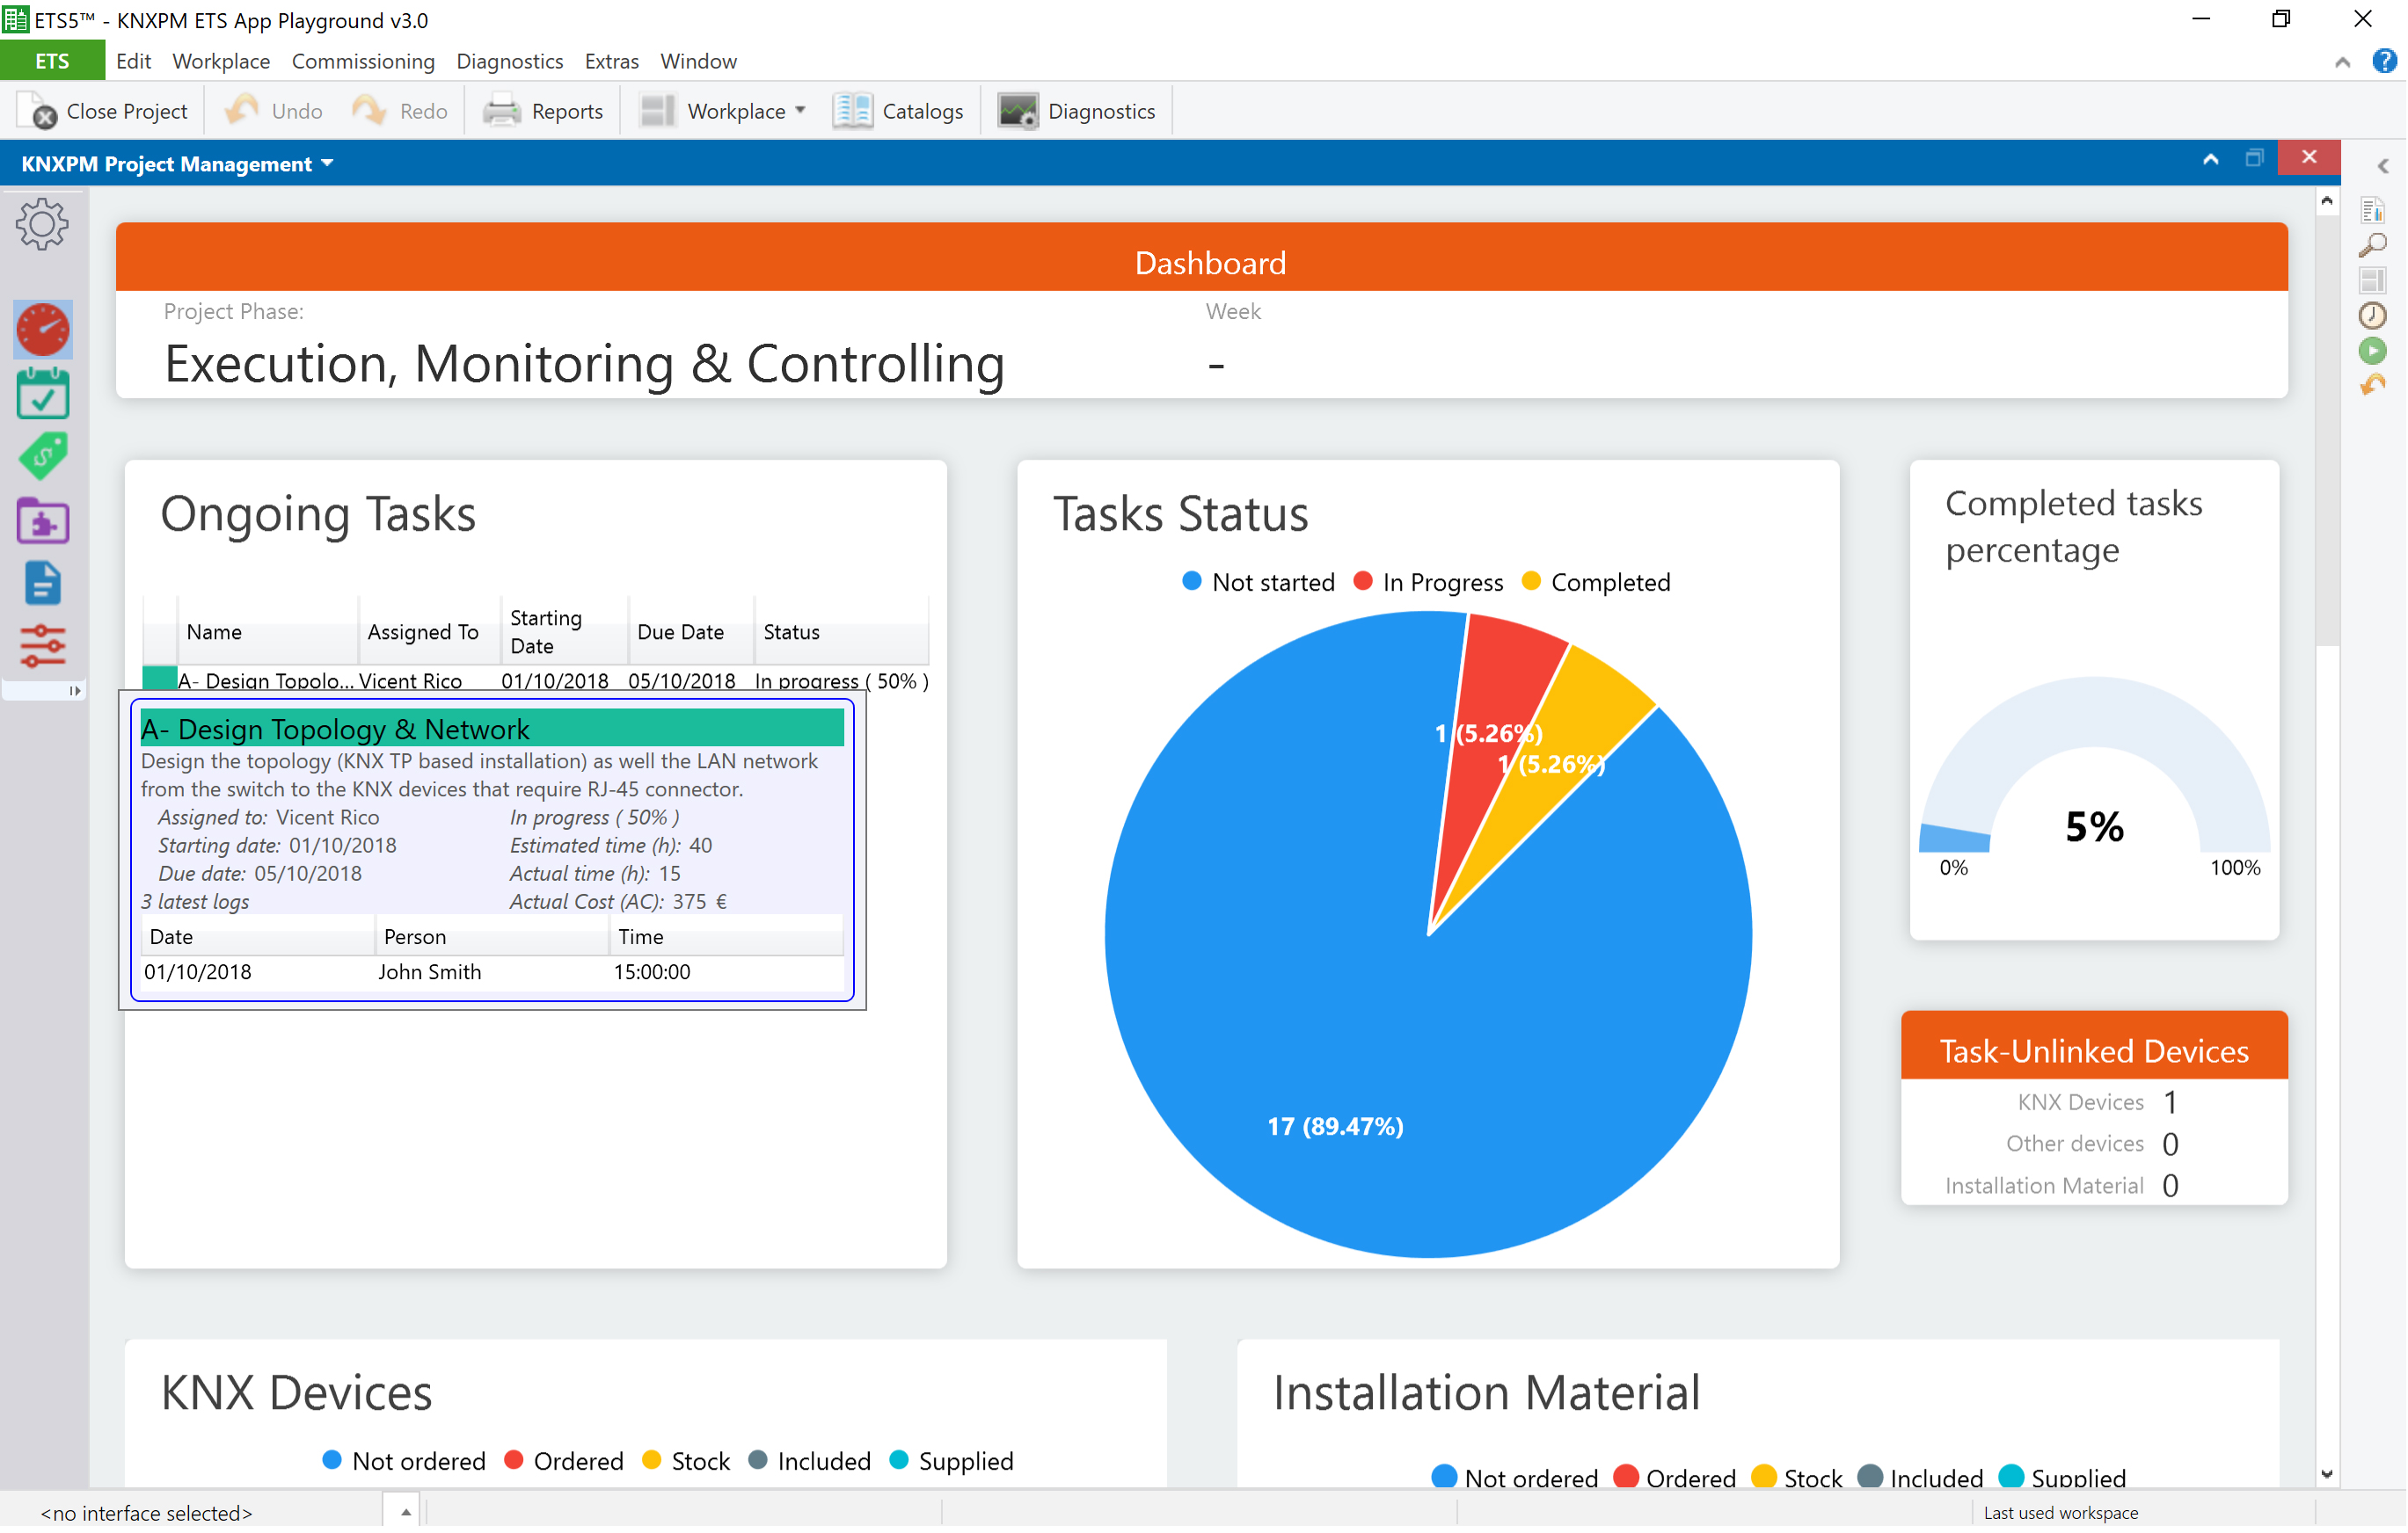The height and width of the screenshot is (1533, 2408).
Task: Expand the left sidebar with small arrow
Action: pos(74,692)
